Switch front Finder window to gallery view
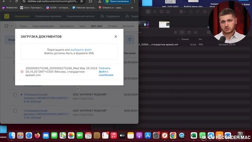Image resolution: width=252 pixels, height=142 pixels. 195,32
